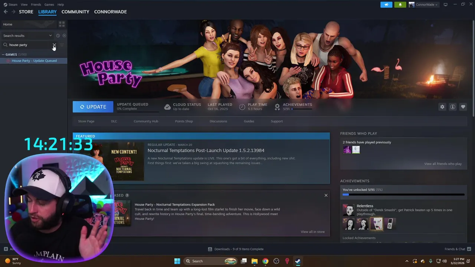Open the volume tray icon
This screenshot has width=475, height=267.
click(445, 261)
